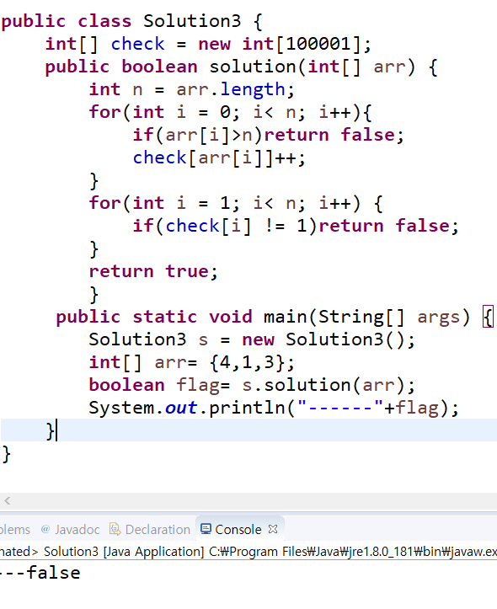Click the System.out.println line
Viewport: 497px width, 609px height.
274,408
